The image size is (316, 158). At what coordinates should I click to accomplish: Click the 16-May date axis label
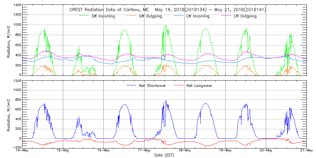point(104,150)
